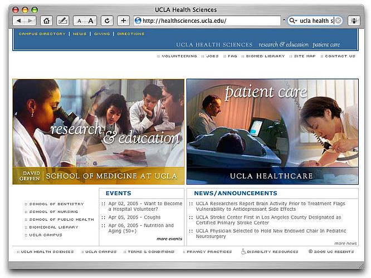Open the Apr 05 Coughs event
371x278 pixels.
(134, 217)
